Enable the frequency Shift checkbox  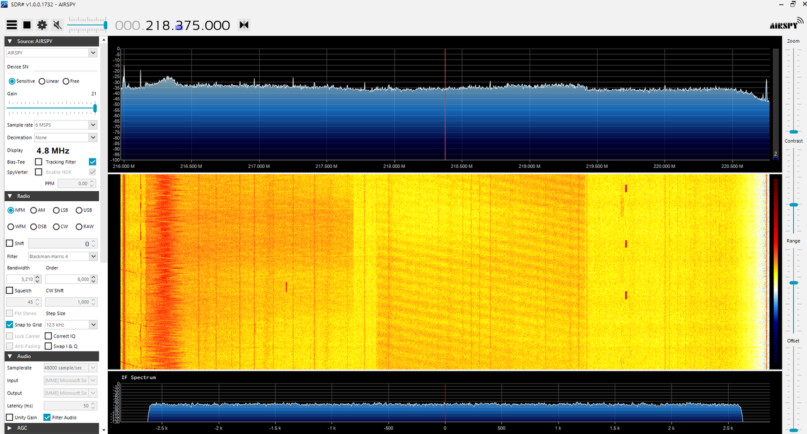coord(9,243)
